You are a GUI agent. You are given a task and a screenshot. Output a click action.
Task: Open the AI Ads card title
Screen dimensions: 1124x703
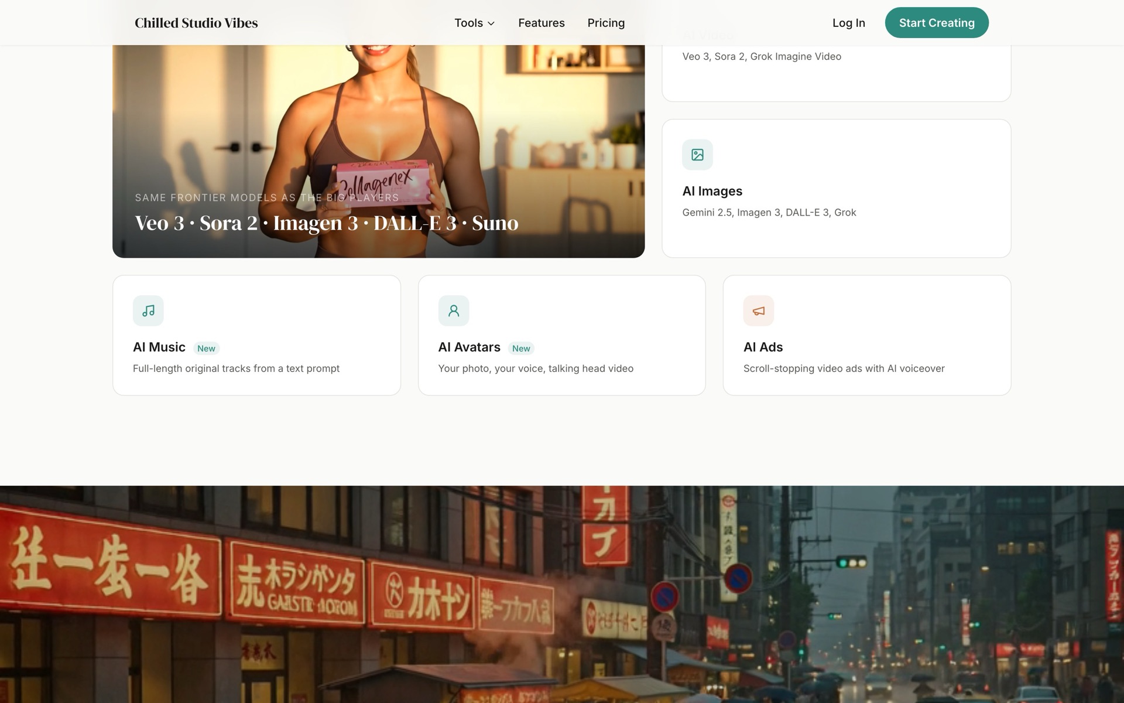(x=763, y=347)
